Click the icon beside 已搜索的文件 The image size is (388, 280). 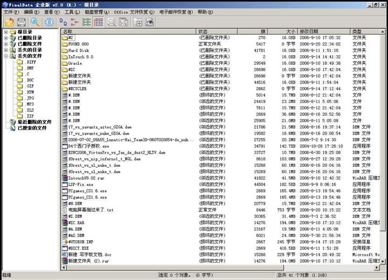coord(12,128)
